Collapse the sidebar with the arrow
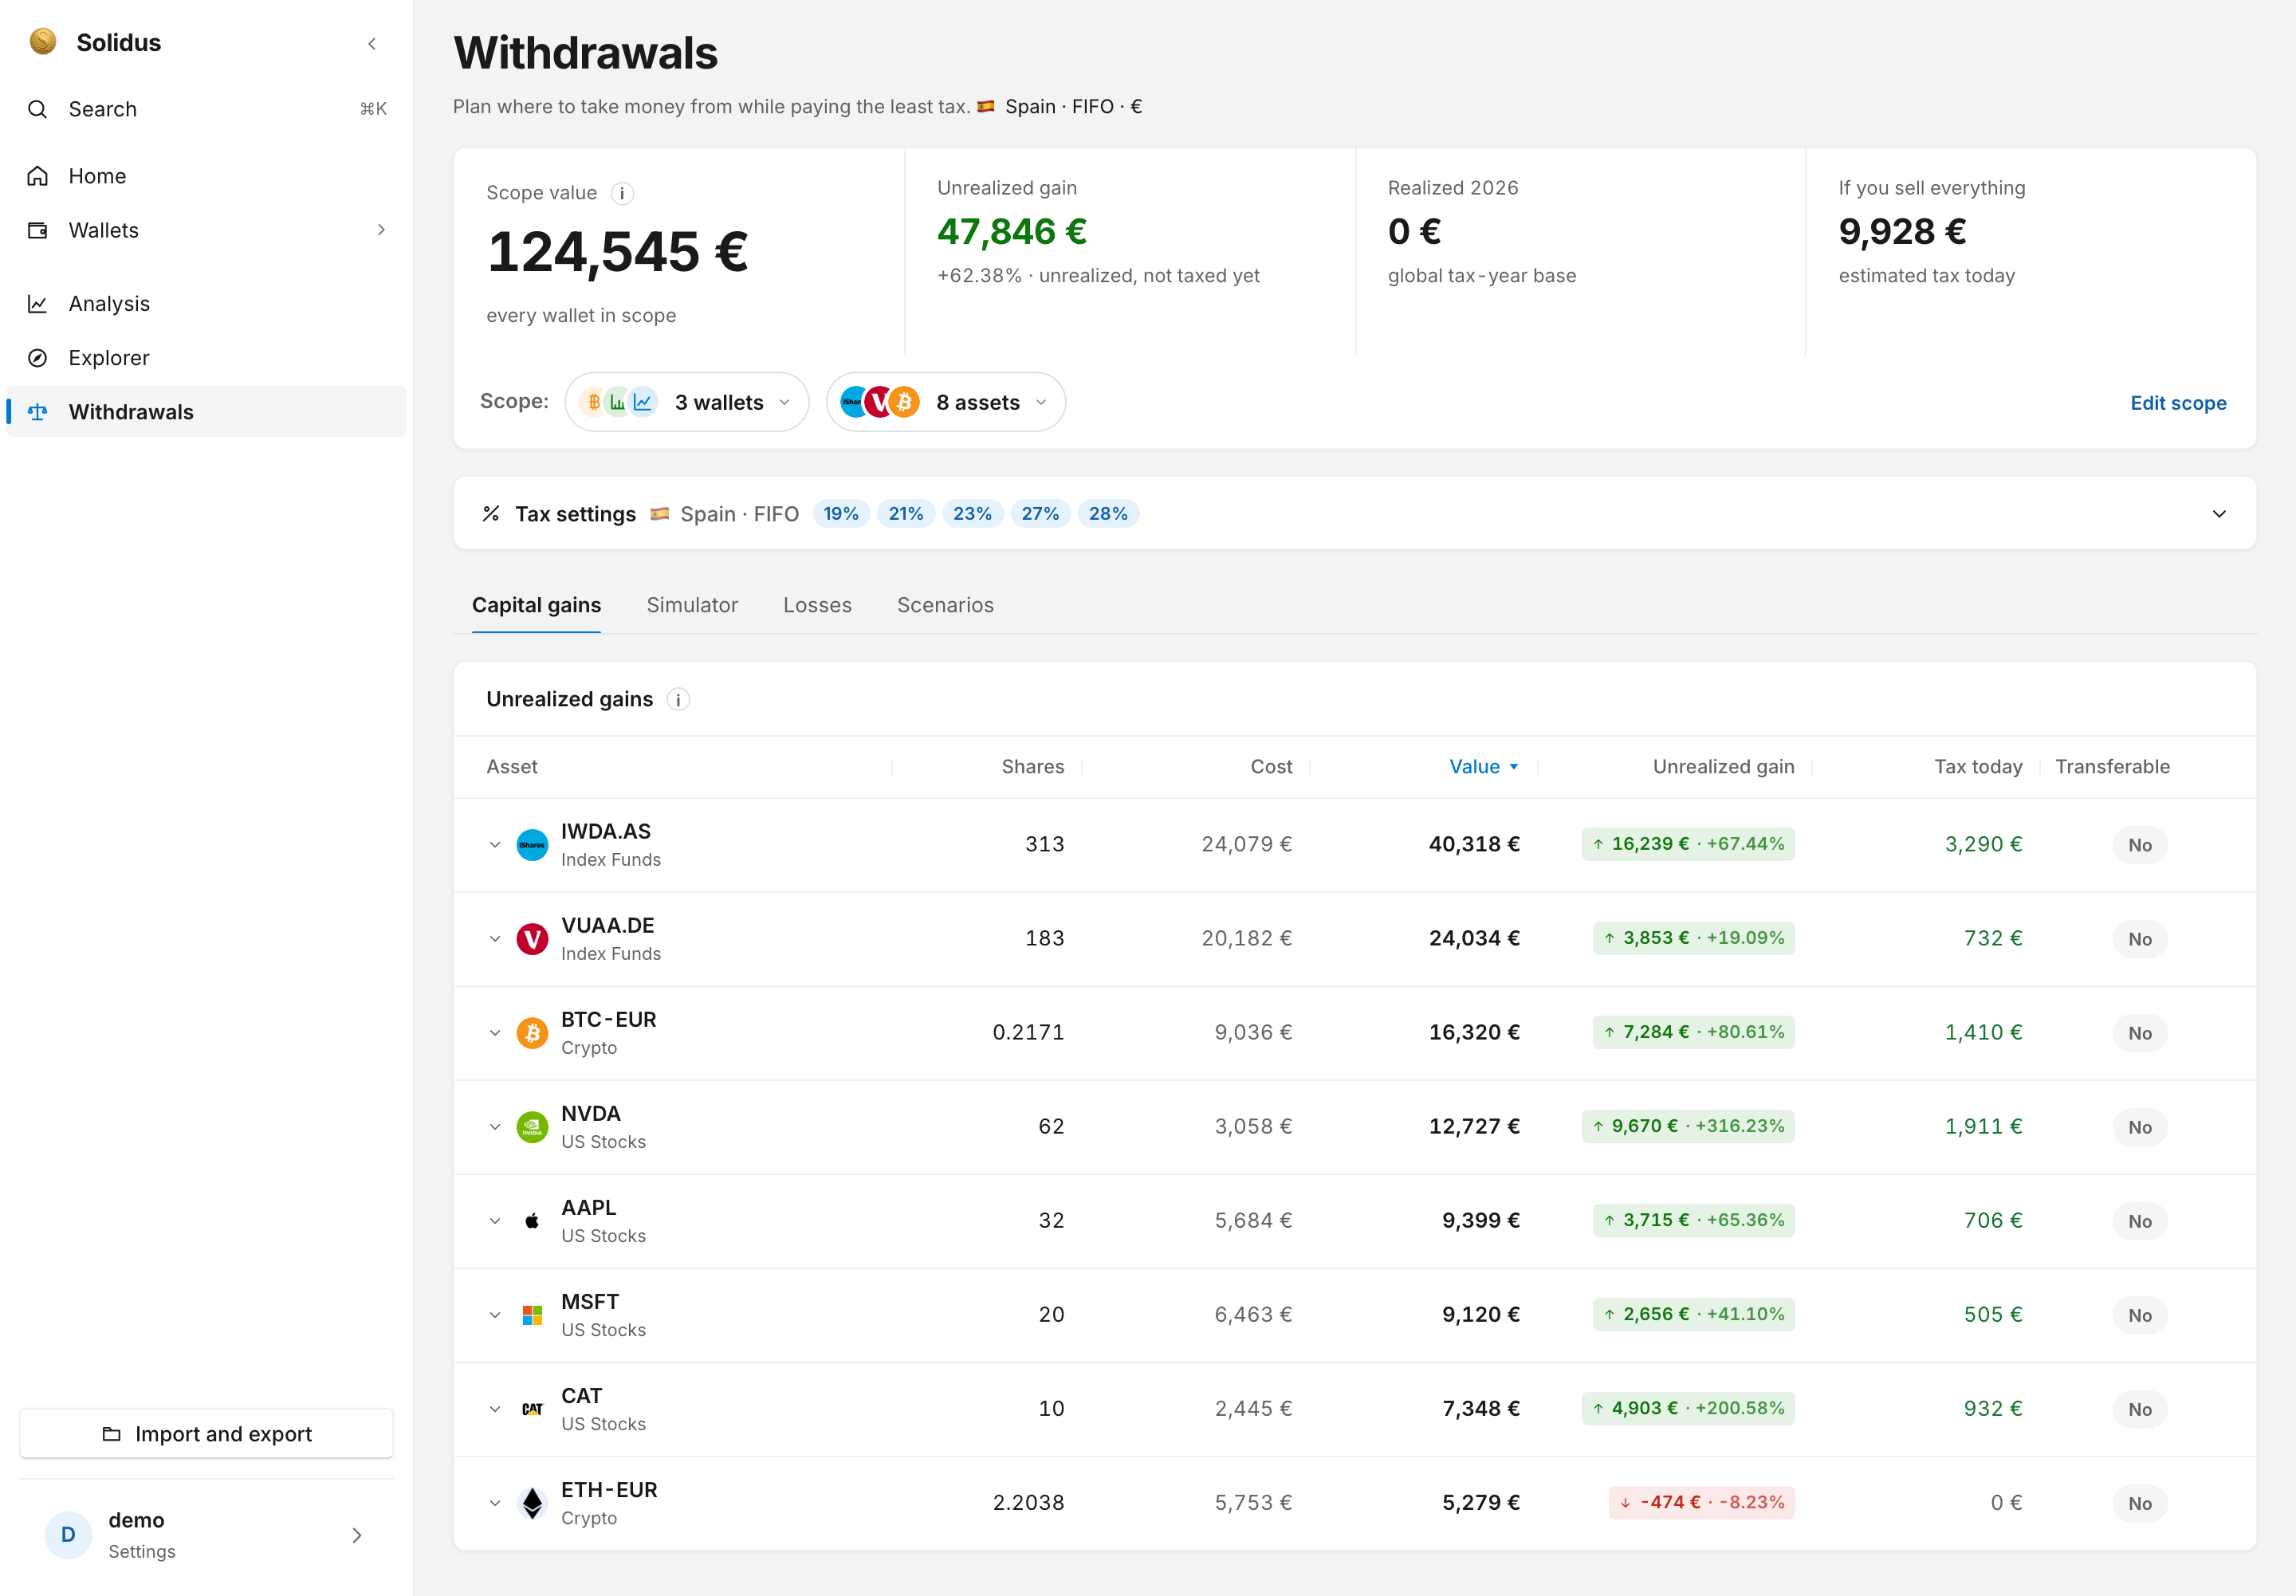This screenshot has height=1596, width=2296. (372, 43)
